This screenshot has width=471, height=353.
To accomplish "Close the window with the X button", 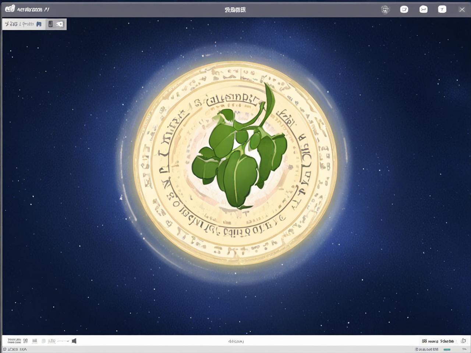I will point(462,10).
